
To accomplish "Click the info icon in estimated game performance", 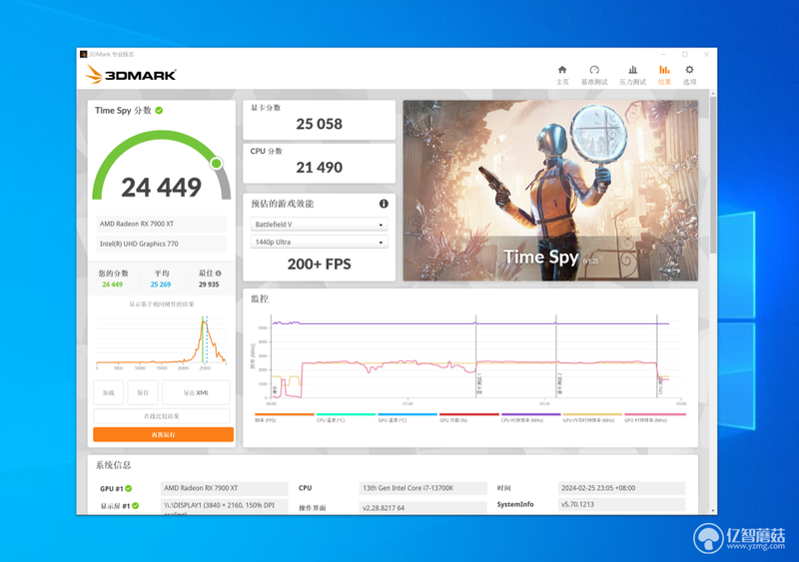I will coord(384,204).
